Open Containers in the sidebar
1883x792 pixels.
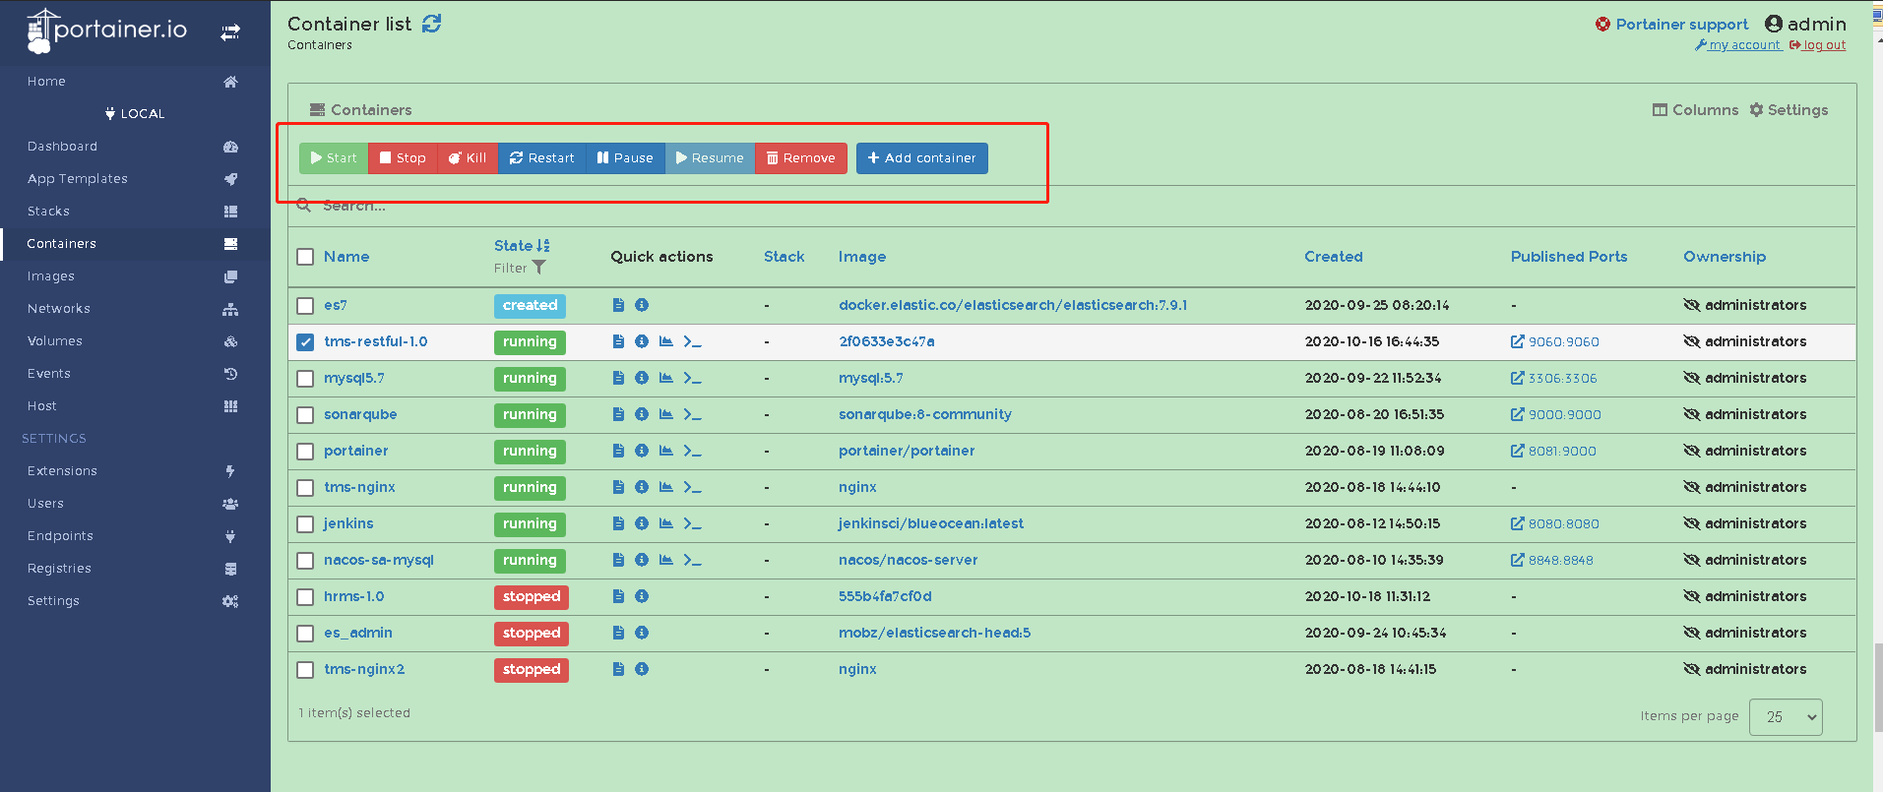tap(135, 244)
